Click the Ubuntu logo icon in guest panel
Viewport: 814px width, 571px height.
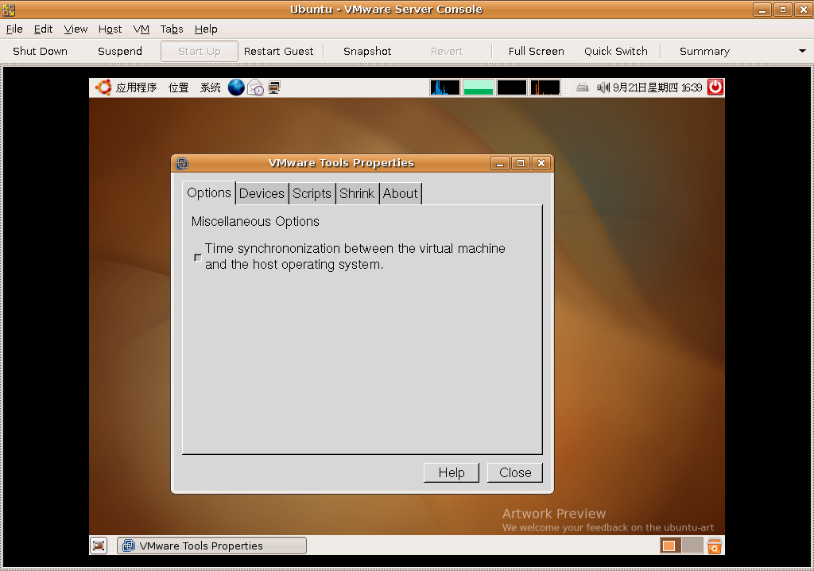point(103,87)
